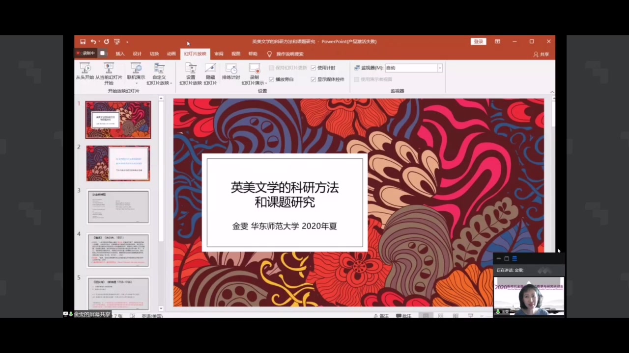Select slide 3 thumbnail
This screenshot has height=353, width=629.
click(118, 207)
